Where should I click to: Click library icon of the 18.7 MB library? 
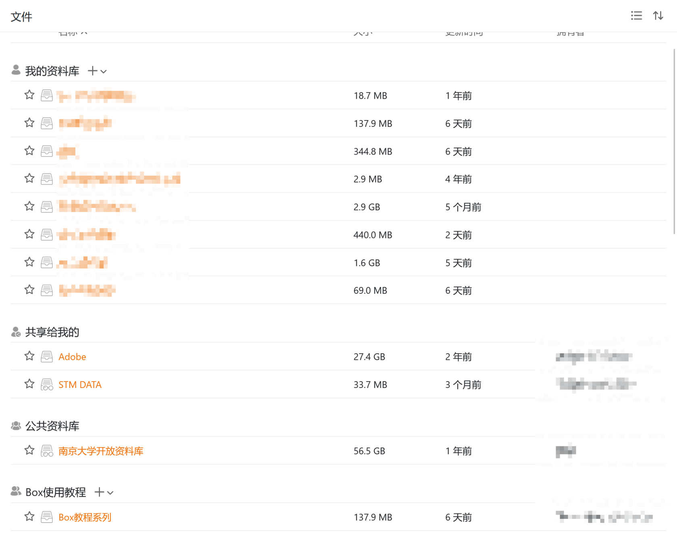point(47,95)
